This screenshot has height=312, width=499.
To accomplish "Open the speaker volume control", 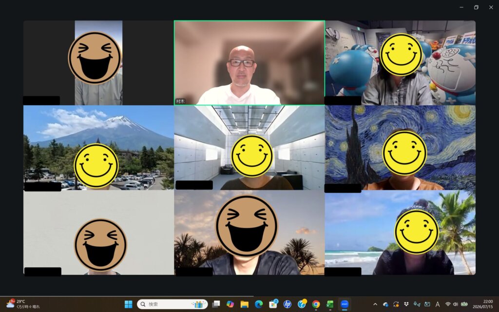I will [456, 304].
